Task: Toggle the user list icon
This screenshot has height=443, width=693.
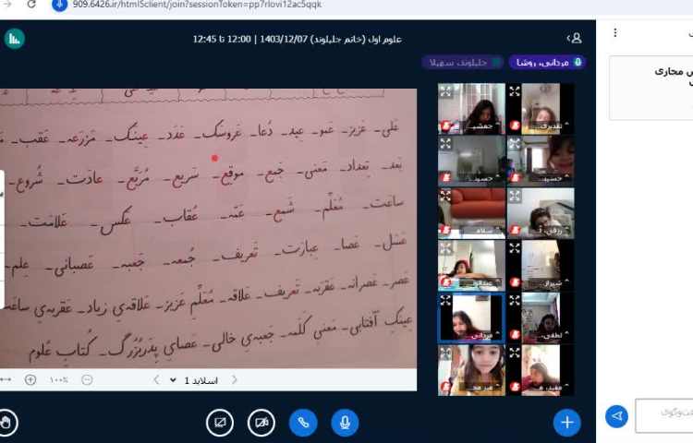Action: tap(575, 39)
